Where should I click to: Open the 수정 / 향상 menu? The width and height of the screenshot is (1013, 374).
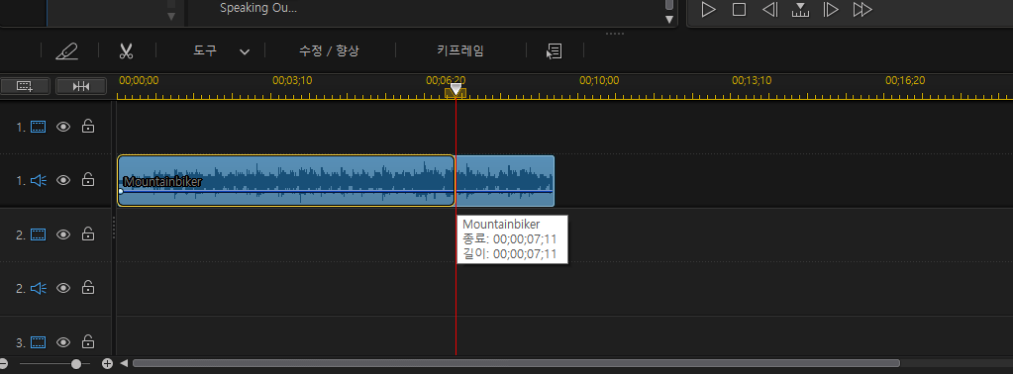329,51
